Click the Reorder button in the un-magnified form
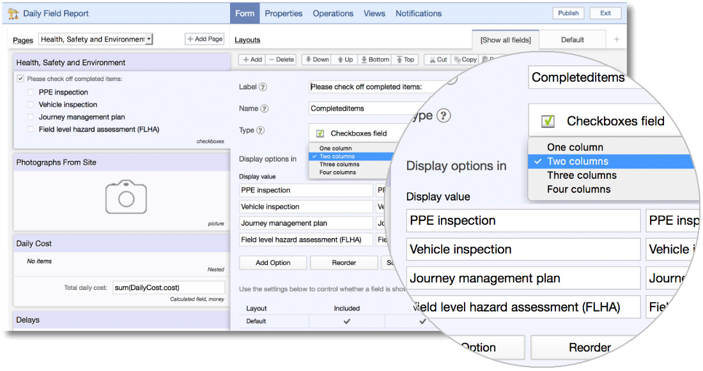 [x=344, y=262]
